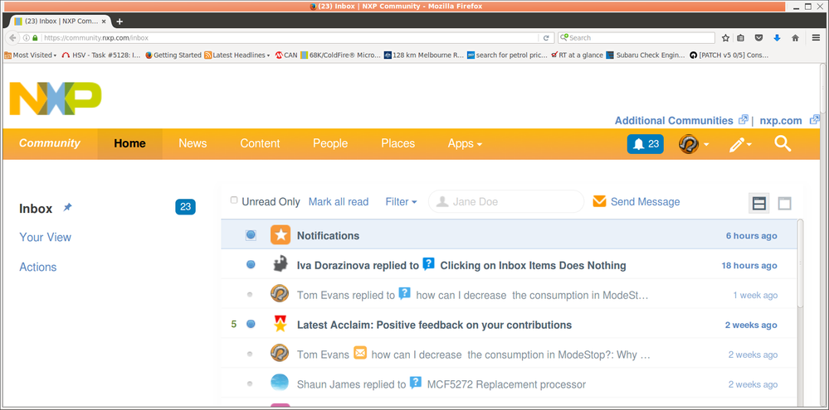Click the Latest Acclaim star badge icon

point(280,324)
